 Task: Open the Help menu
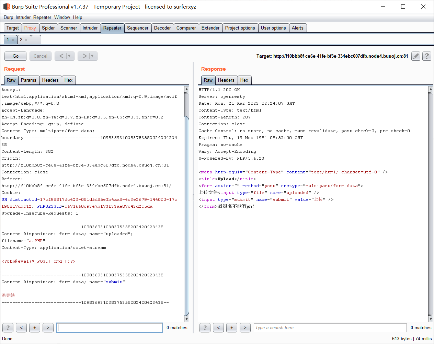[x=78, y=18]
